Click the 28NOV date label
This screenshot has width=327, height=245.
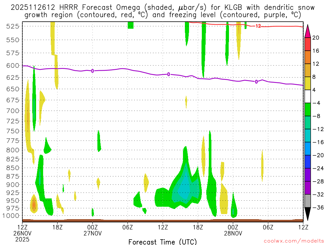233,233
